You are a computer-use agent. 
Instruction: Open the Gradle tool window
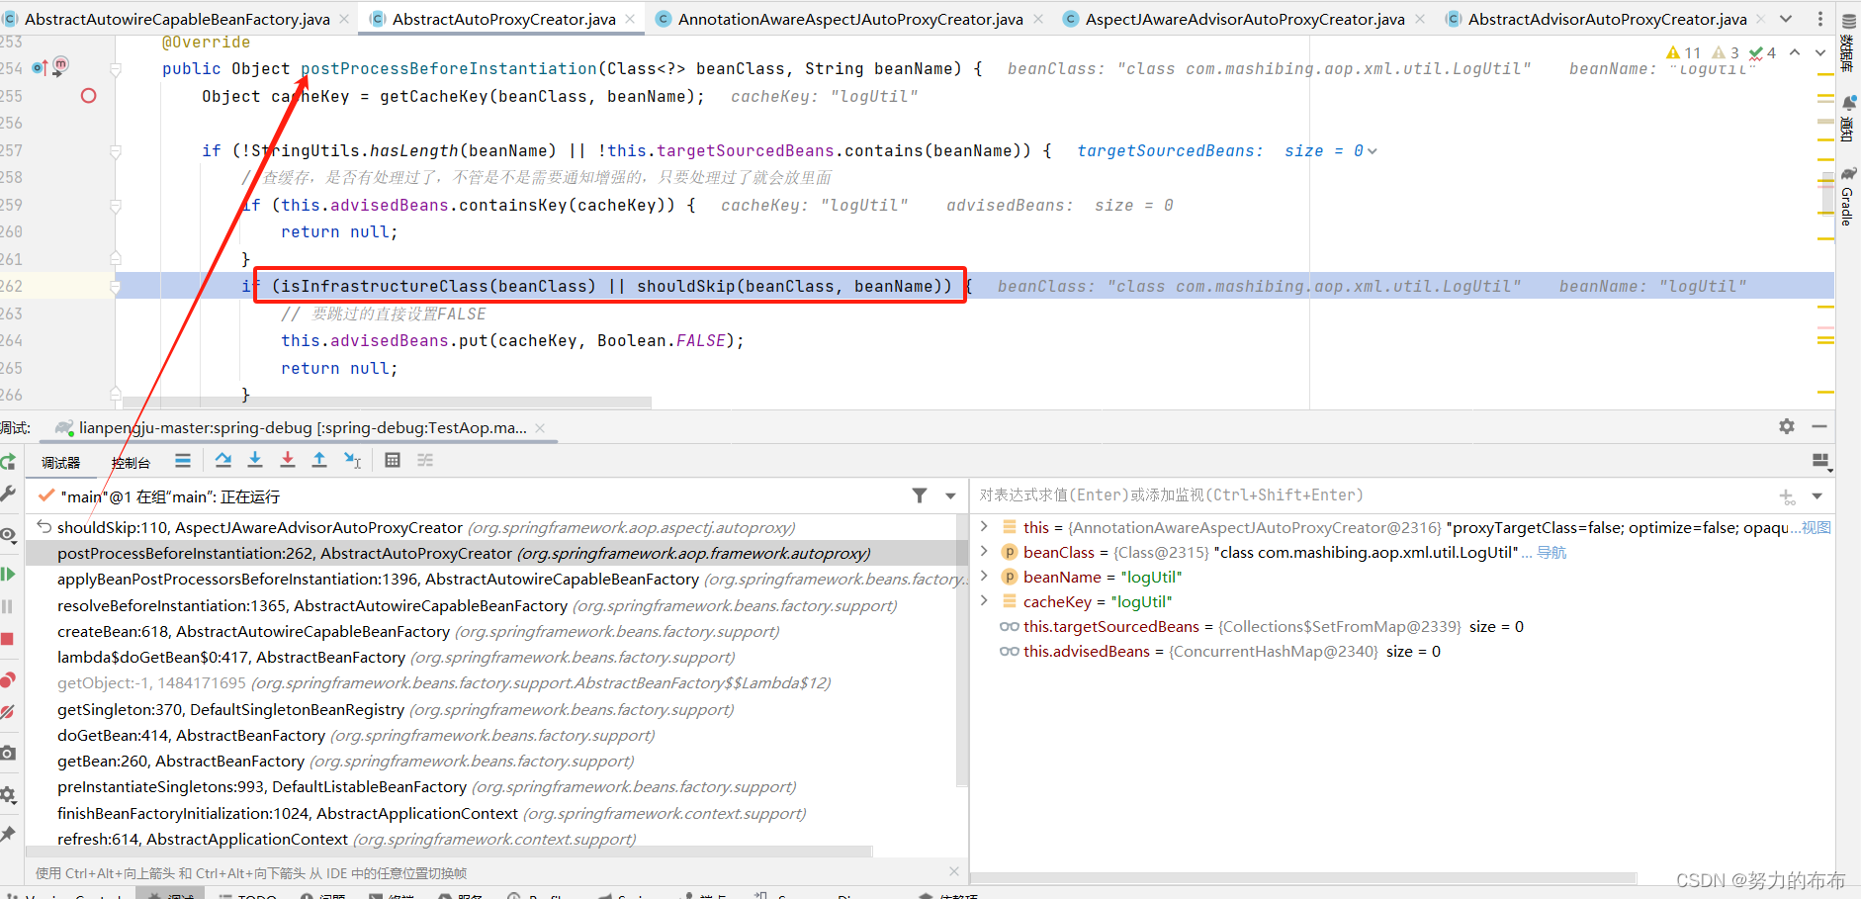1847,197
